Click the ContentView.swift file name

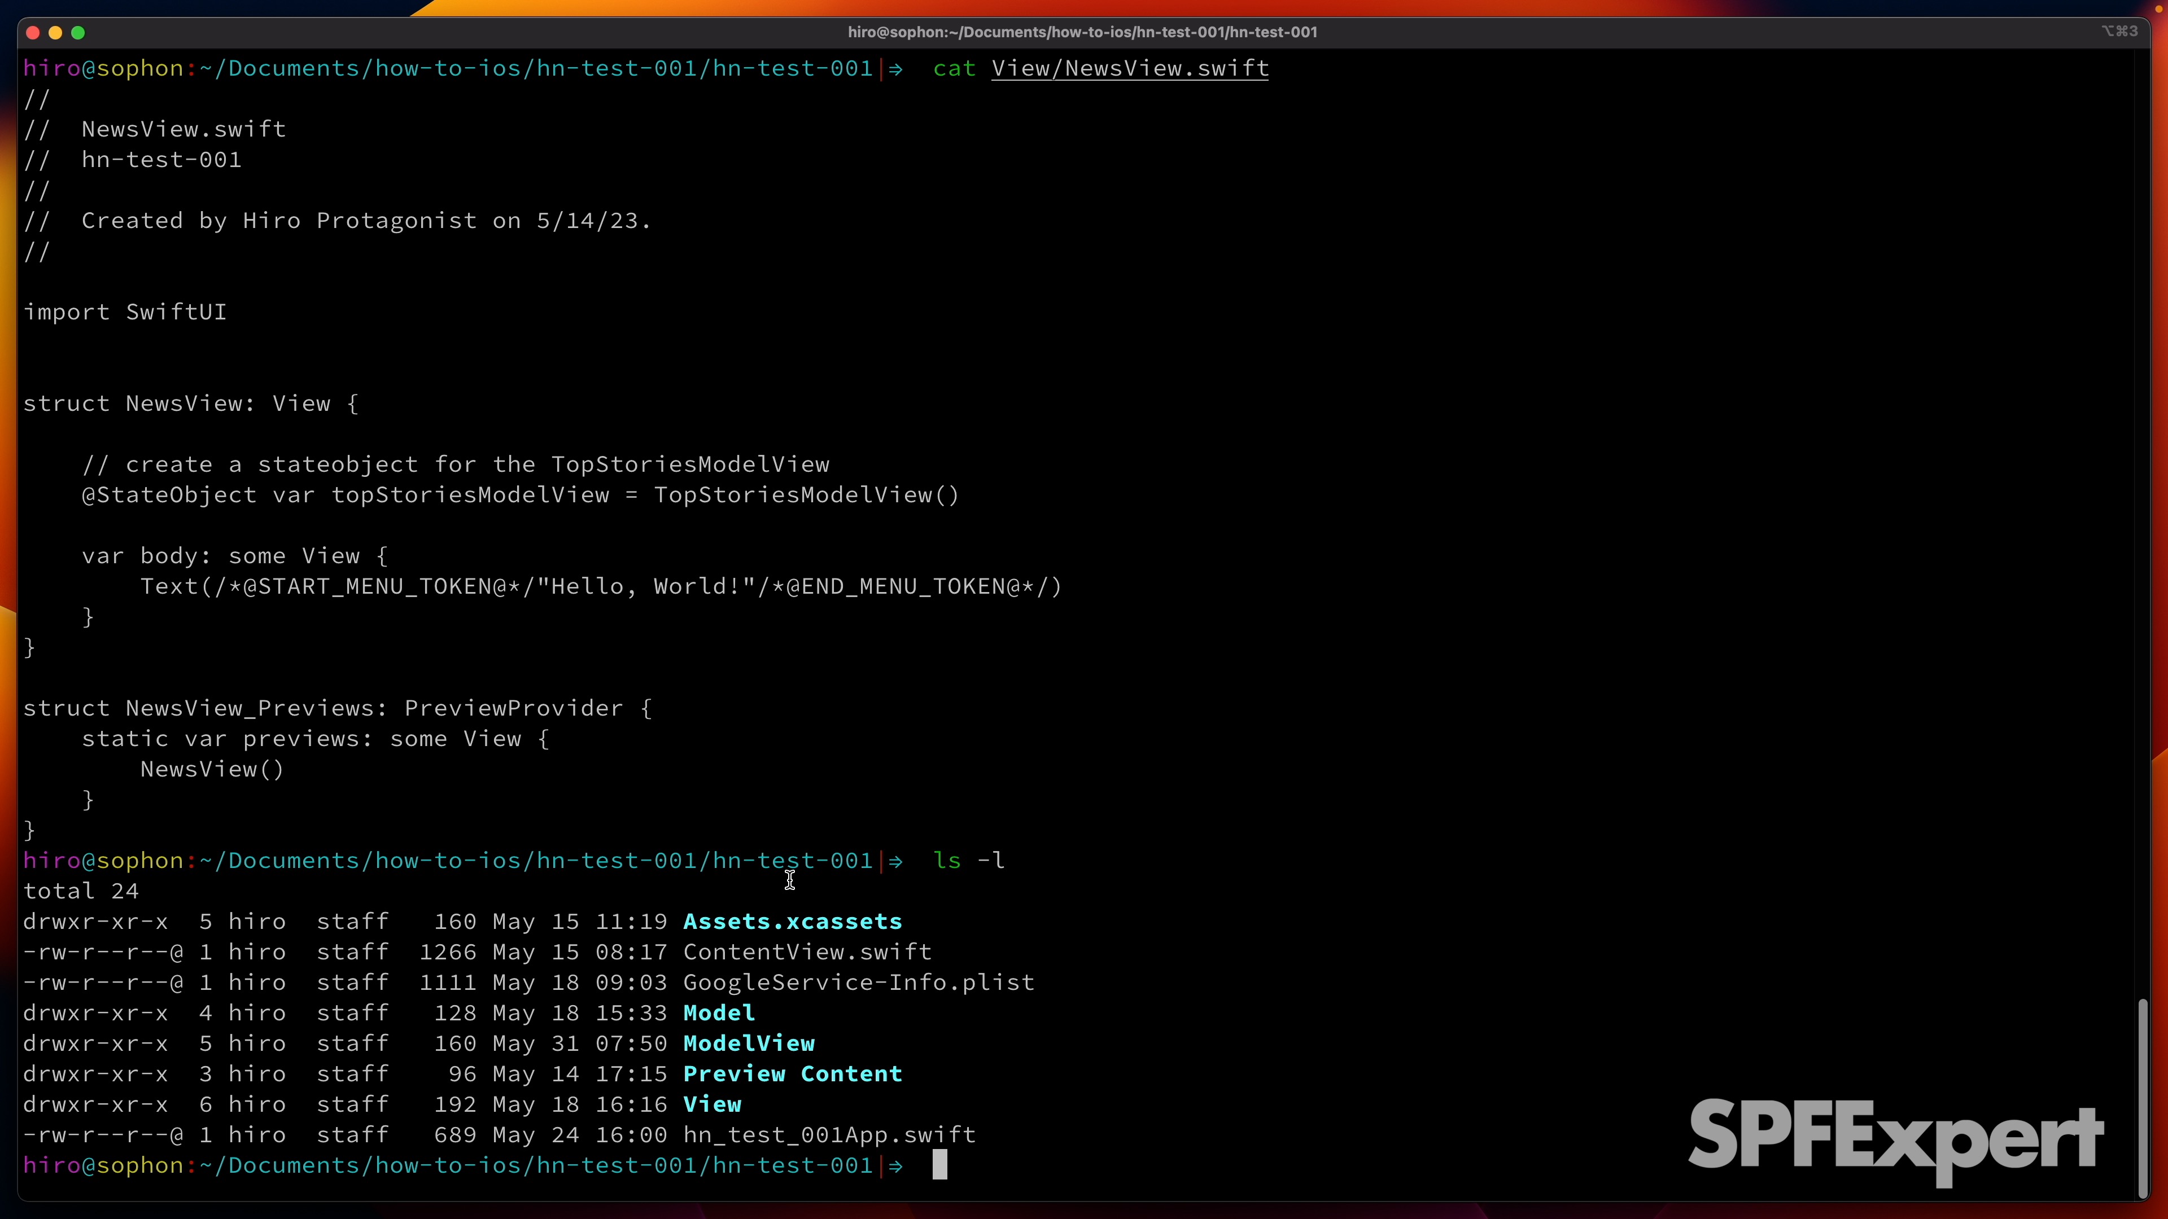(x=808, y=951)
